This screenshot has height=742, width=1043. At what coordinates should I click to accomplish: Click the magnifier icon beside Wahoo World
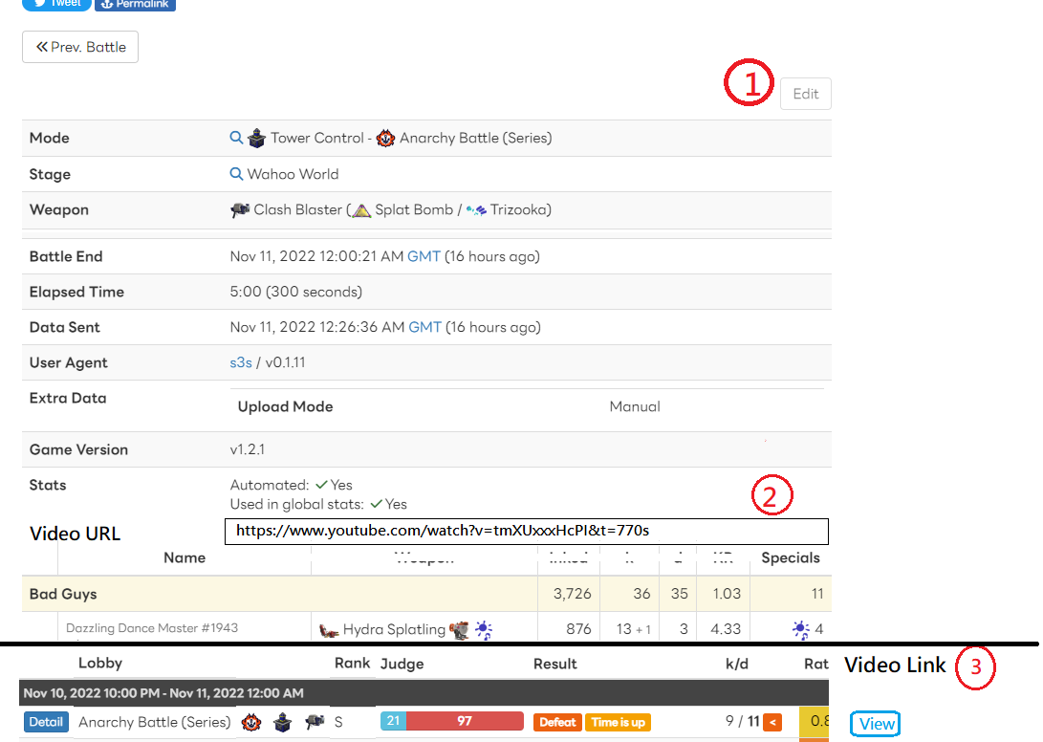point(236,174)
